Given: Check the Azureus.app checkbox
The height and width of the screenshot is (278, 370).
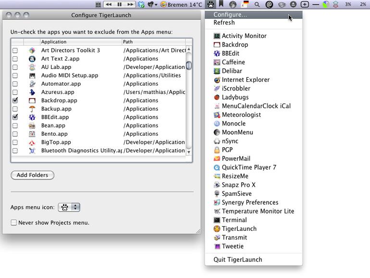Looking at the screenshot, I should [15, 92].
